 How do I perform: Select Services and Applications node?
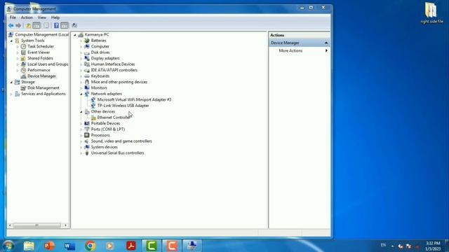point(43,94)
